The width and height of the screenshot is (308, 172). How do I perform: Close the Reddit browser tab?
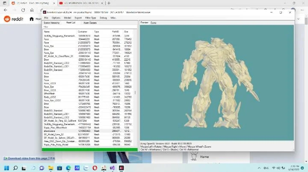54,3
